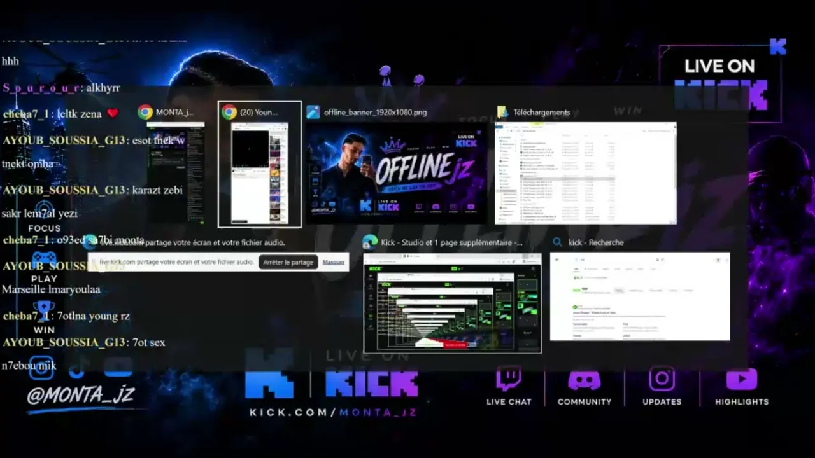
Task: Click the image file icon for offline_banner_1920x1080.png
Action: [313, 113]
